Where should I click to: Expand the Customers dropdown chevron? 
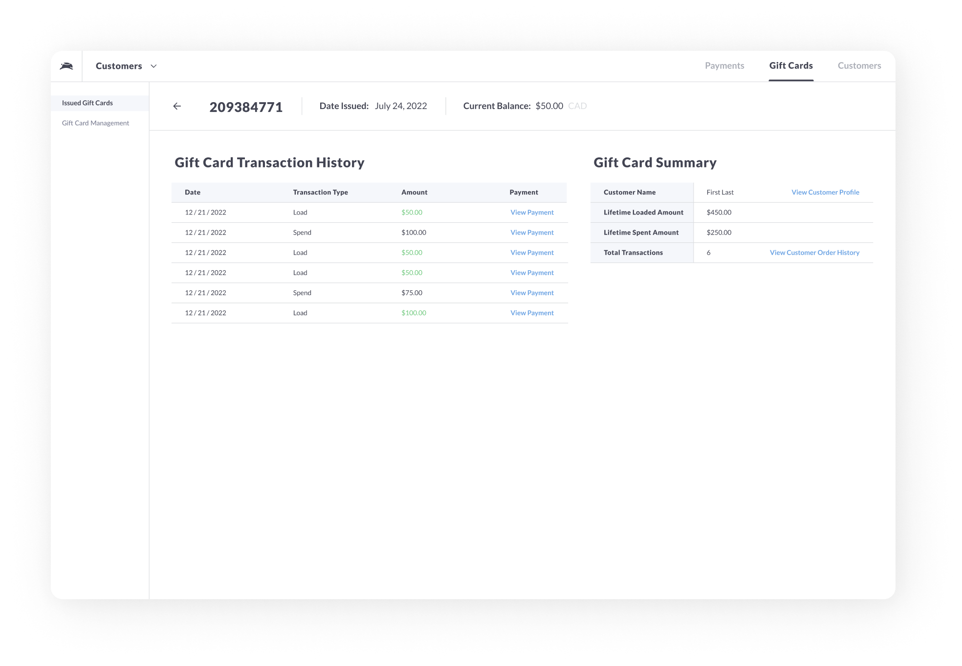point(153,66)
